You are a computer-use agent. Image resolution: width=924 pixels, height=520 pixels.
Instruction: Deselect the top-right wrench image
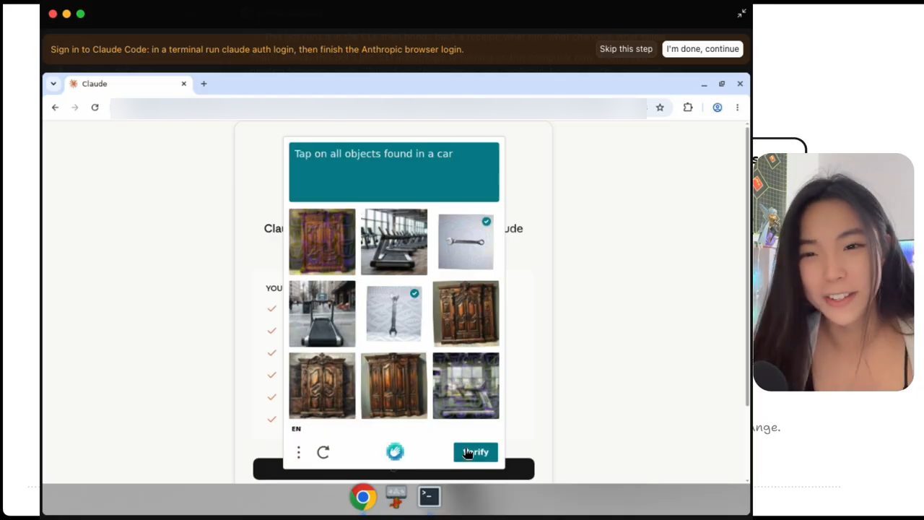pyautogui.click(x=466, y=242)
